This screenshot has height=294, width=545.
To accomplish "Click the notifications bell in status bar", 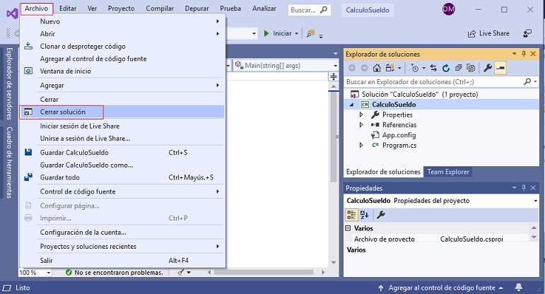I will tap(519, 287).
